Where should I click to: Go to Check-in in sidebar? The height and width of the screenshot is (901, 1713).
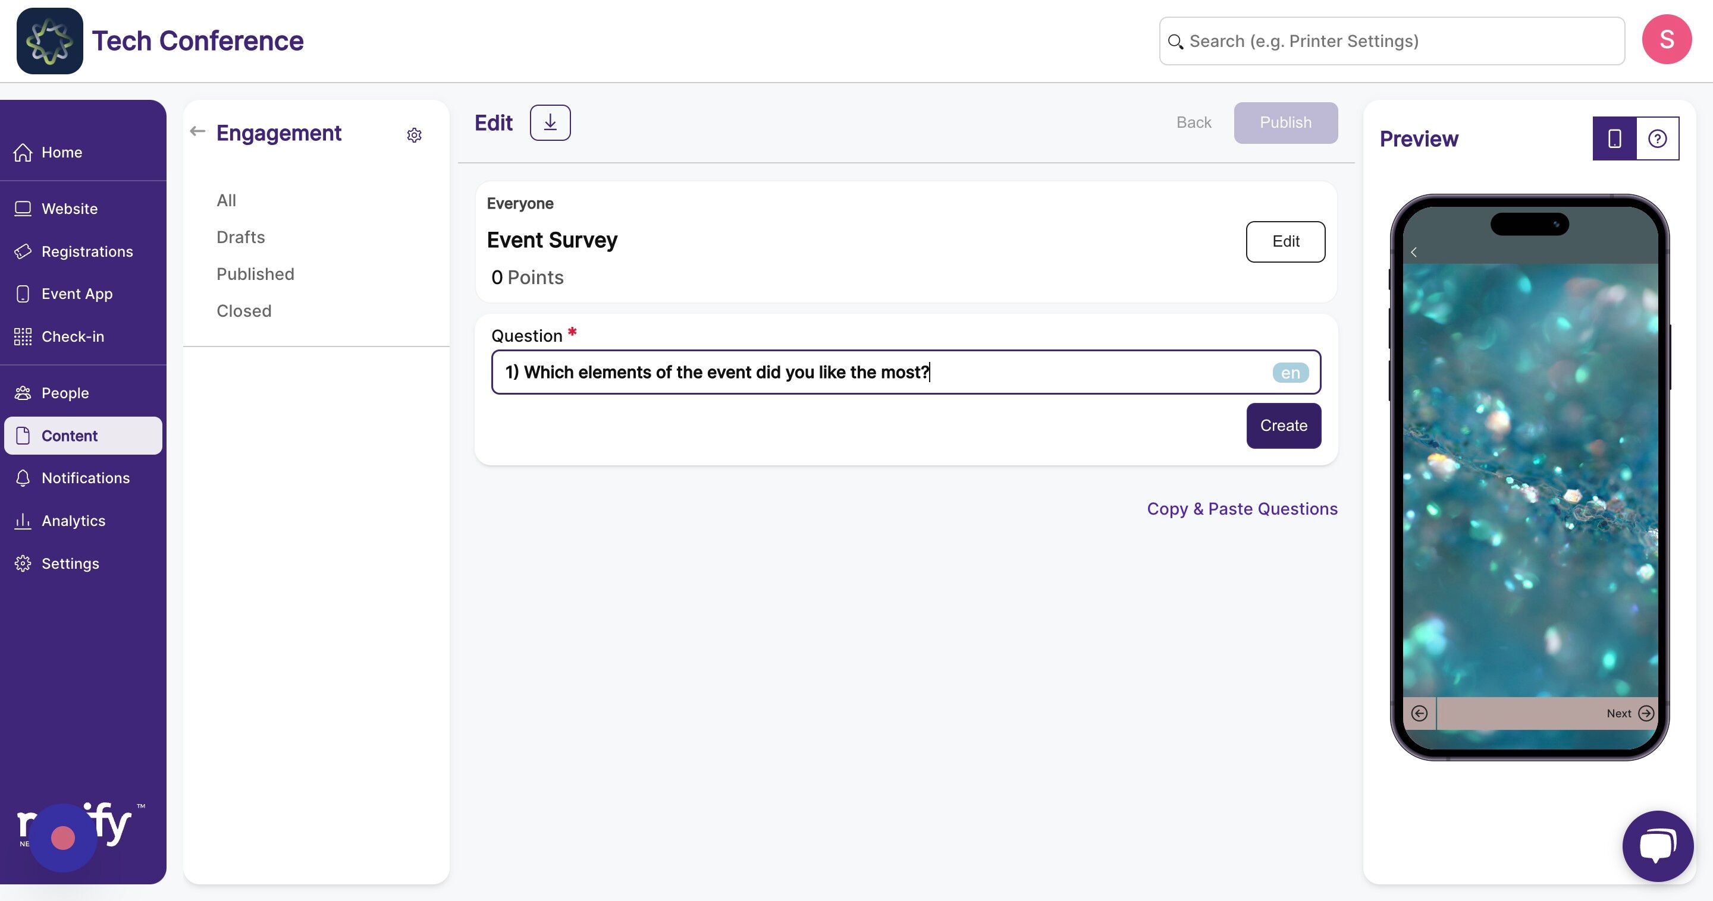coord(73,336)
